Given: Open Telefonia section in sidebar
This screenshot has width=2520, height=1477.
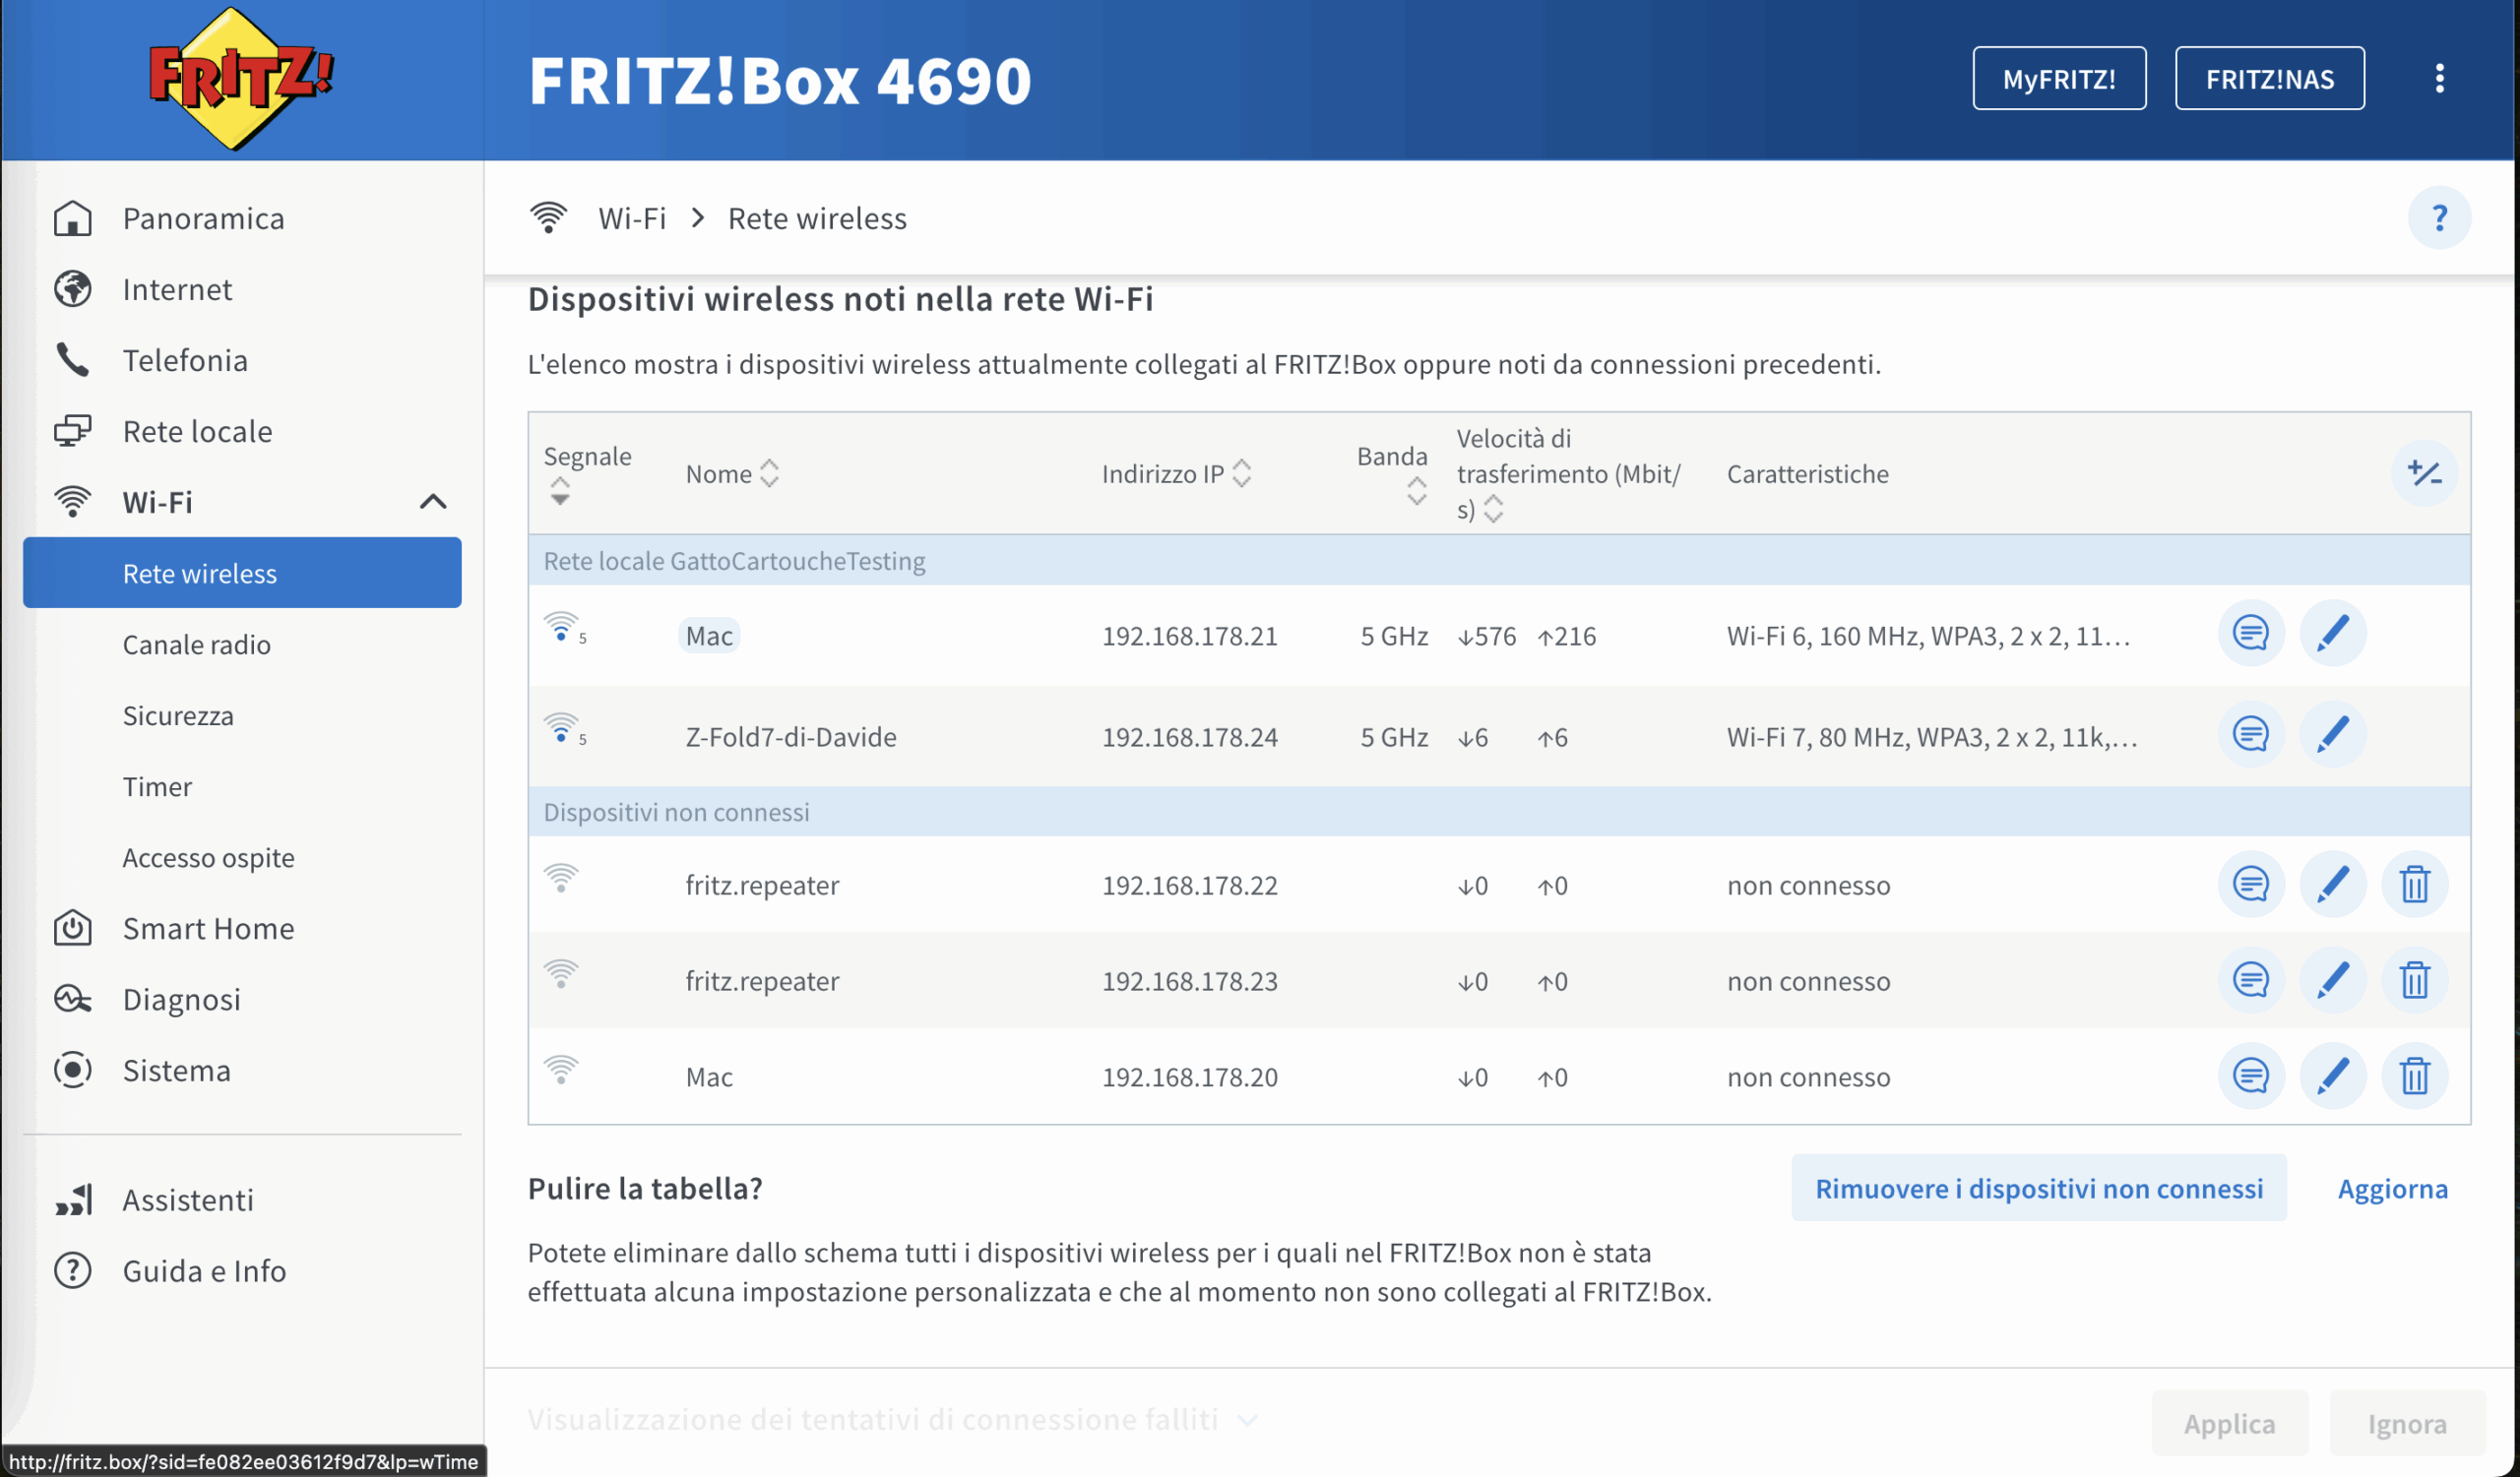Looking at the screenshot, I should click(x=242, y=360).
